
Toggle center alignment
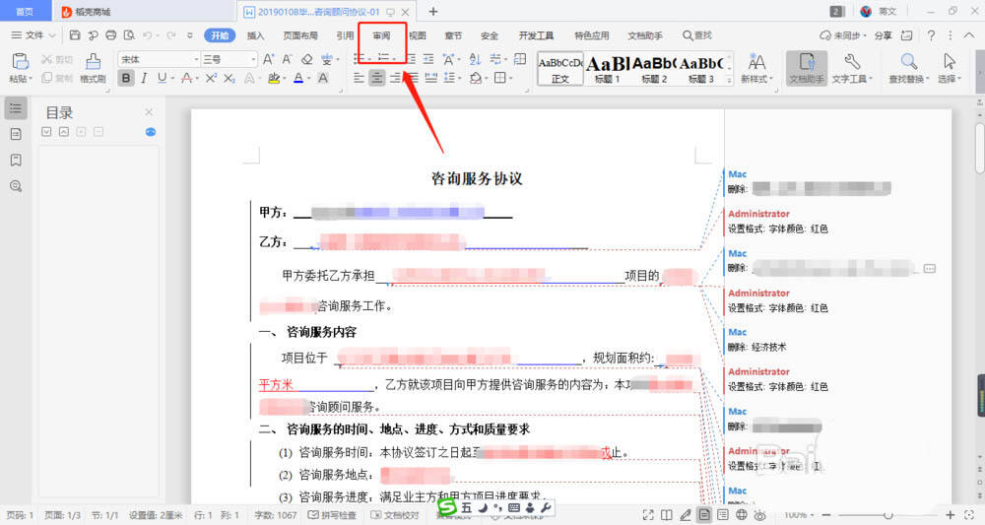pyautogui.click(x=377, y=78)
